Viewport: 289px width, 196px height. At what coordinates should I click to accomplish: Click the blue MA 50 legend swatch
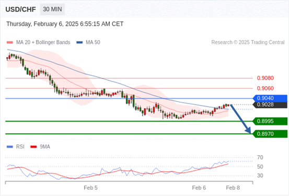(79, 42)
